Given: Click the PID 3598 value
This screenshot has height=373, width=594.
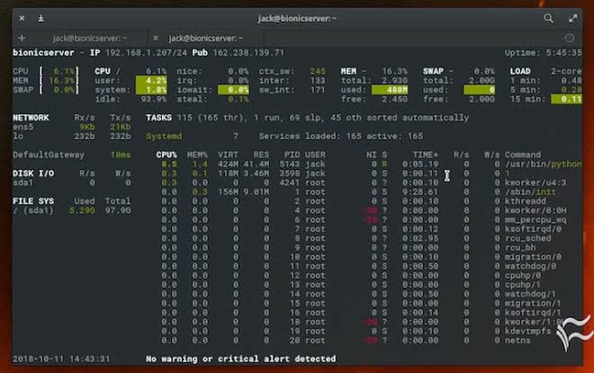Looking at the screenshot, I should [x=290, y=173].
